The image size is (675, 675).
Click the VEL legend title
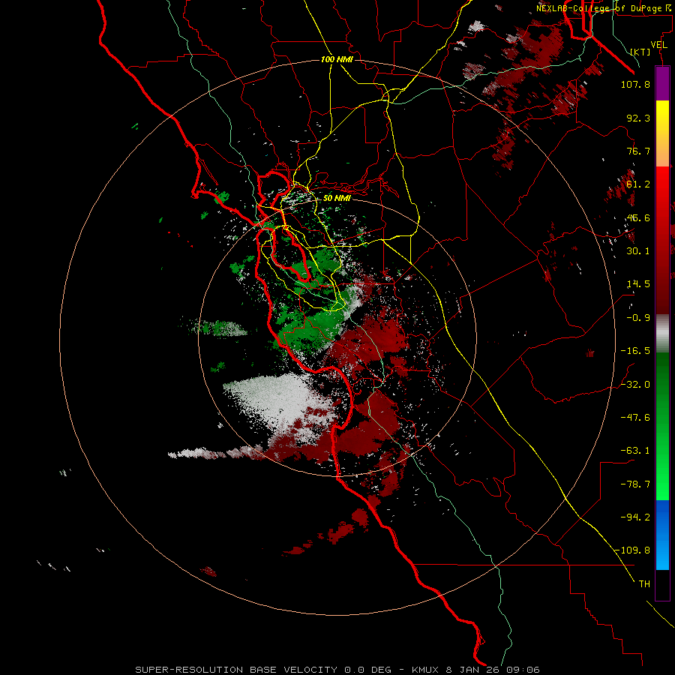(658, 45)
